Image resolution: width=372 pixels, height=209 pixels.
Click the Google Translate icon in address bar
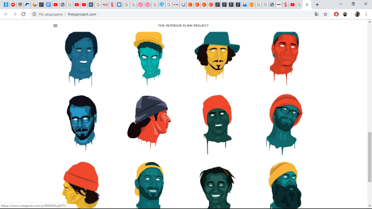[316, 14]
